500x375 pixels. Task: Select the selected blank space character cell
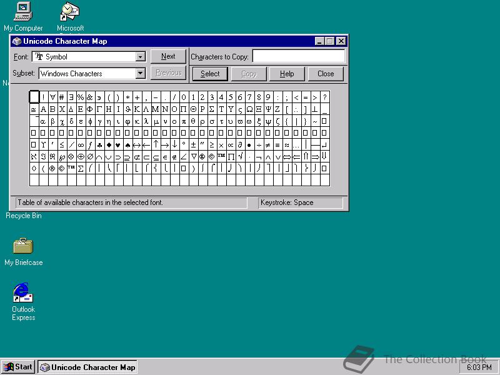coord(34,97)
